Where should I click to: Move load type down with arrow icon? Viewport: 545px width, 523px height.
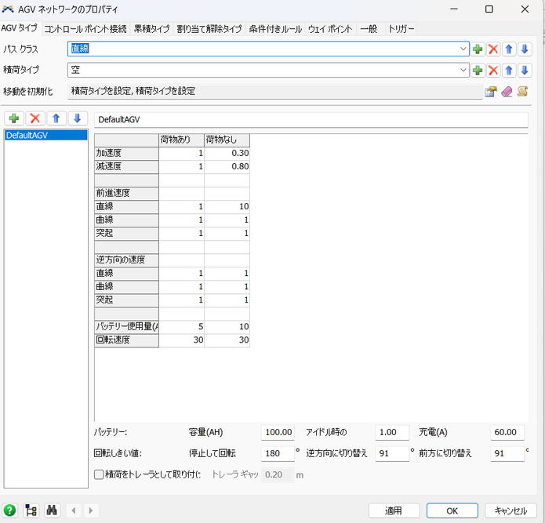[x=525, y=71]
